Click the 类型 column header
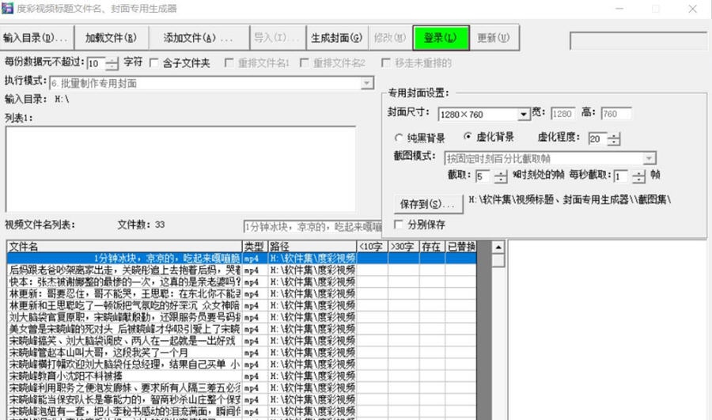The height and width of the screenshot is (420, 712). click(x=255, y=247)
